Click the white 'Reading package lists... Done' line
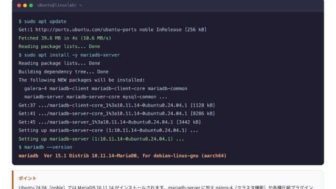The image size is (336, 189). click(59, 63)
